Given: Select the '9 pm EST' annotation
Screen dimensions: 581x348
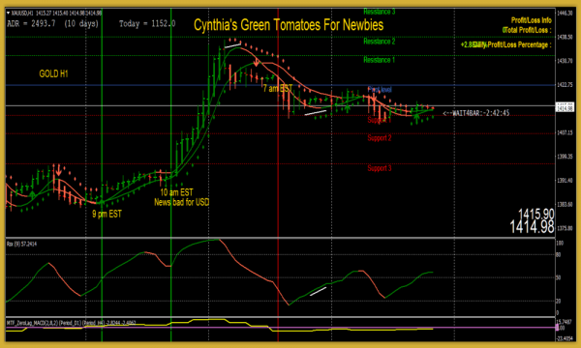Looking at the screenshot, I should coord(107,215).
